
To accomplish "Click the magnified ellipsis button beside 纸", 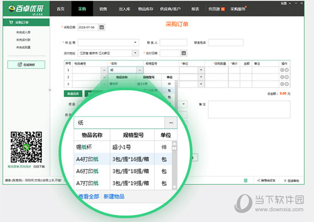I will 171,123.
